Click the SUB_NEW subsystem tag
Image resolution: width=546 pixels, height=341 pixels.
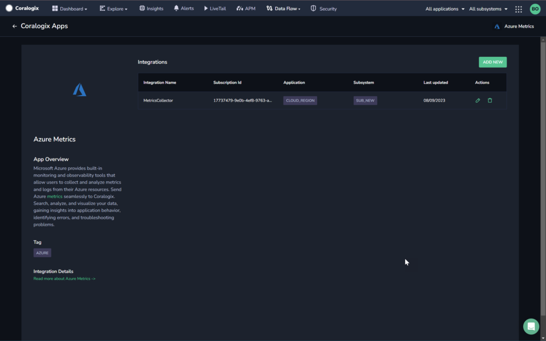point(365,101)
